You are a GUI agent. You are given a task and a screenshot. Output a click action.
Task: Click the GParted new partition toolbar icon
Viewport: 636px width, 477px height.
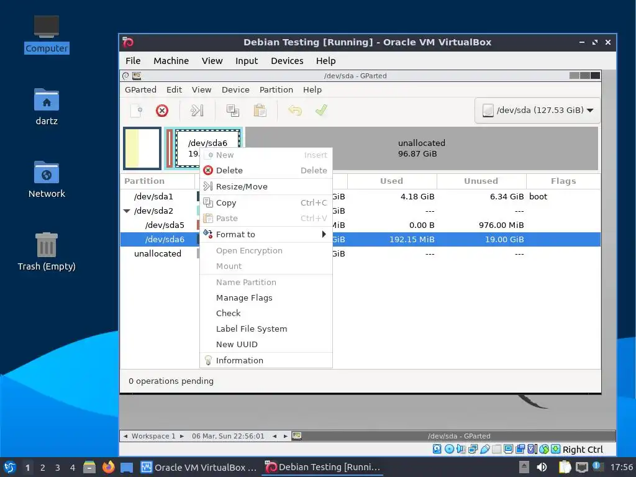(x=136, y=111)
